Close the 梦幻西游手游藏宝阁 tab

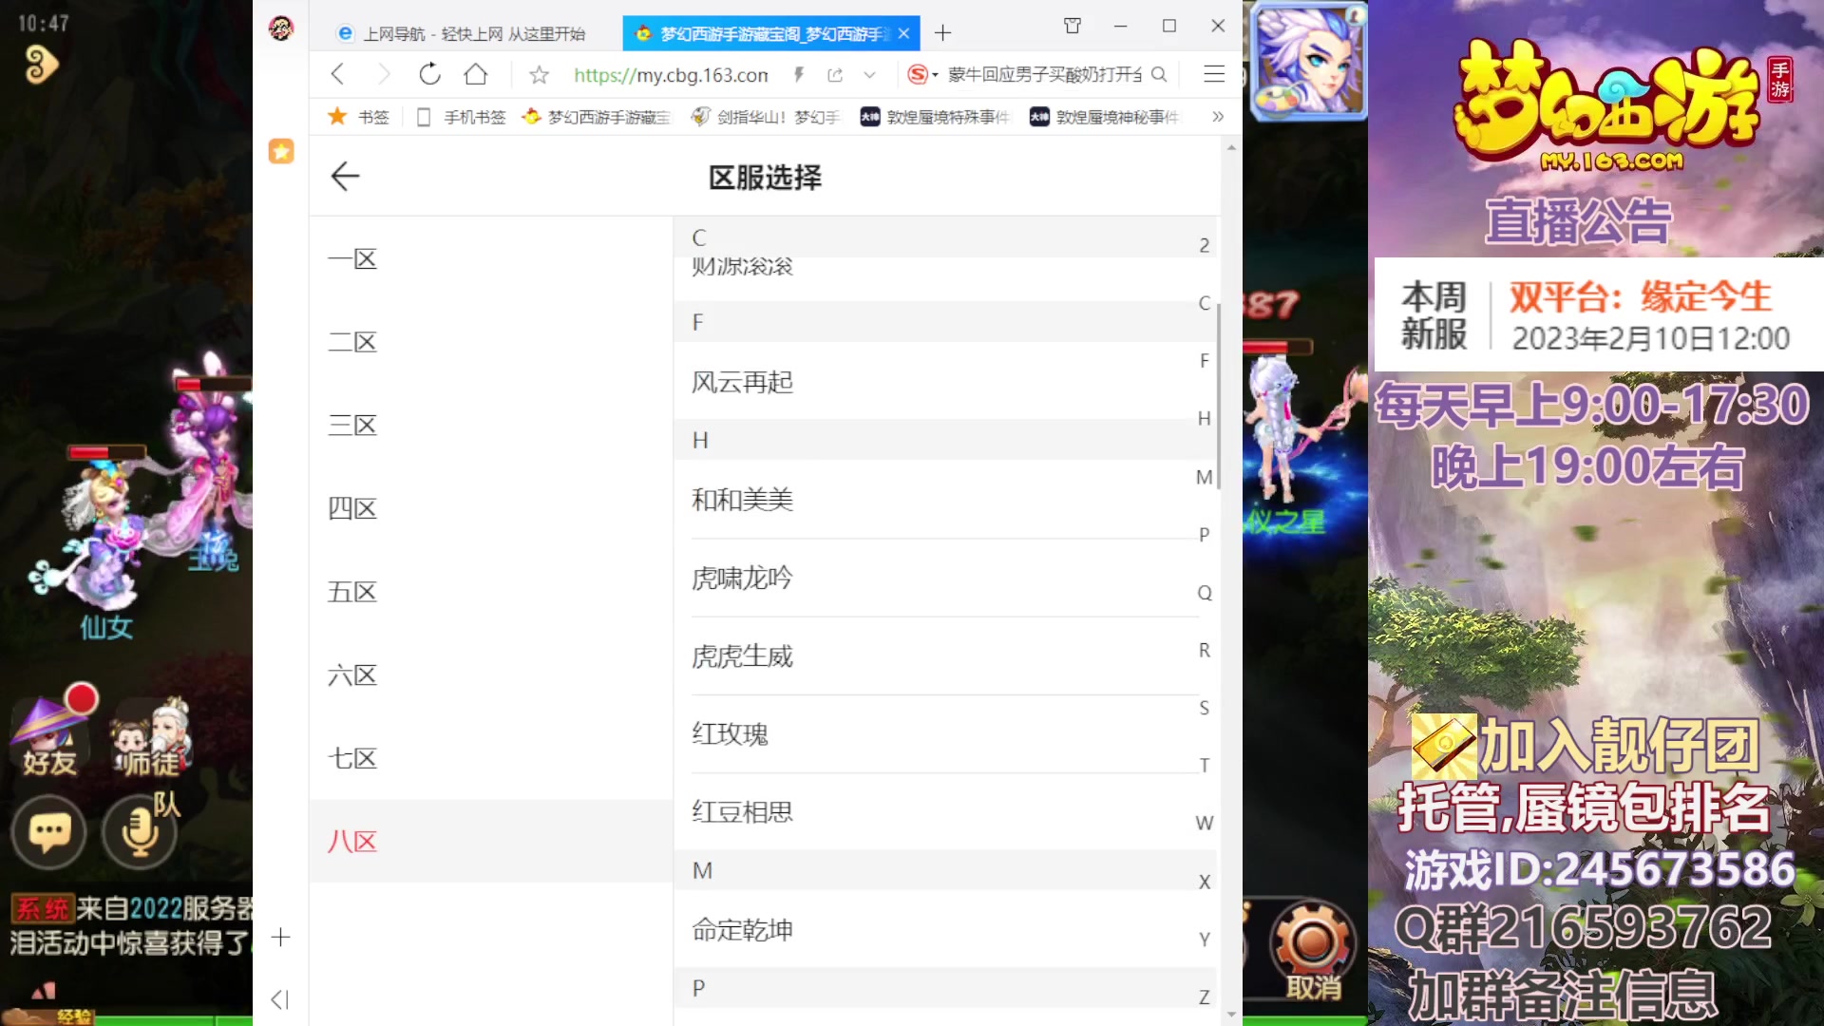pos(903,33)
